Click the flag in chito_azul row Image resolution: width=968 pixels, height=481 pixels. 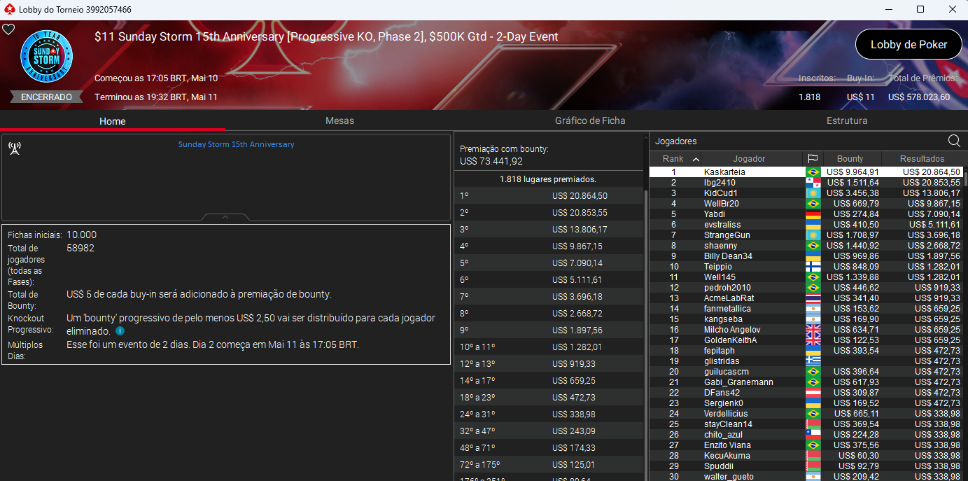813,435
